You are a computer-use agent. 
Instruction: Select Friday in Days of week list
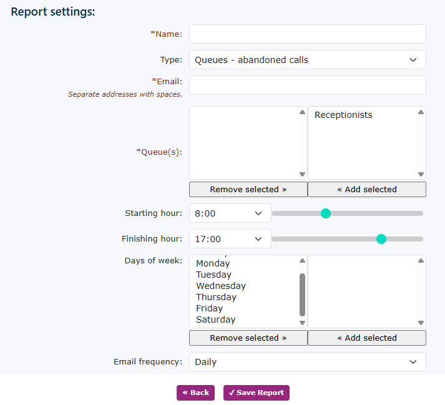[209, 308]
